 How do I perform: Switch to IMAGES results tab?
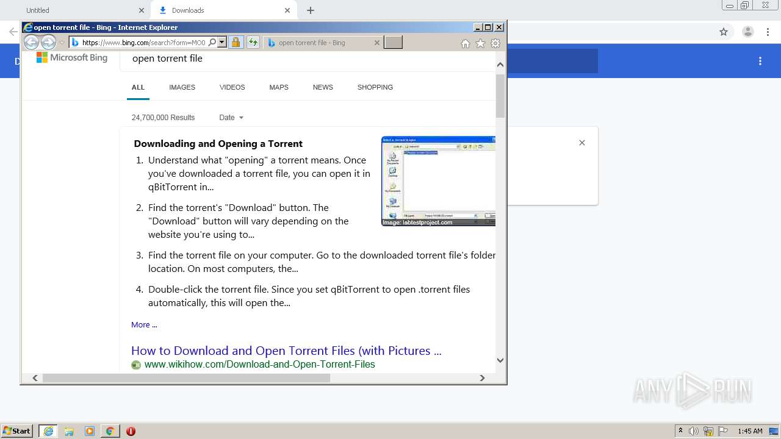point(182,87)
